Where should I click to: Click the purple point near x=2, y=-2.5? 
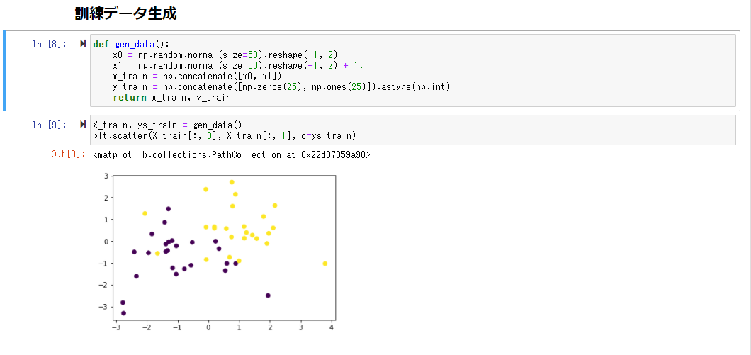268,295
